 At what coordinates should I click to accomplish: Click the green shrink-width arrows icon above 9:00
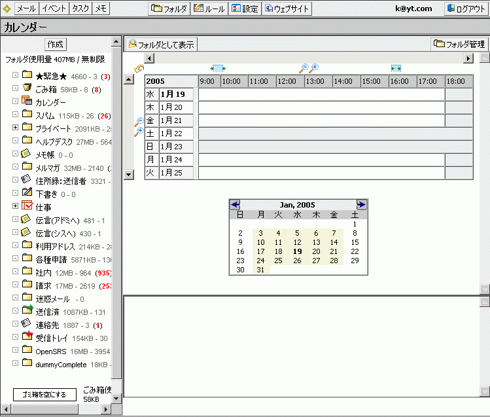click(218, 68)
